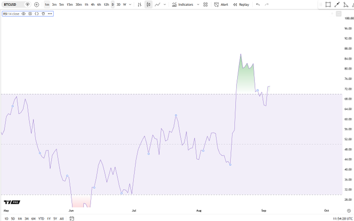Image resolution: width=354 pixels, height=221 pixels.
Task: Switch to candlestick chart style
Action: [149, 5]
